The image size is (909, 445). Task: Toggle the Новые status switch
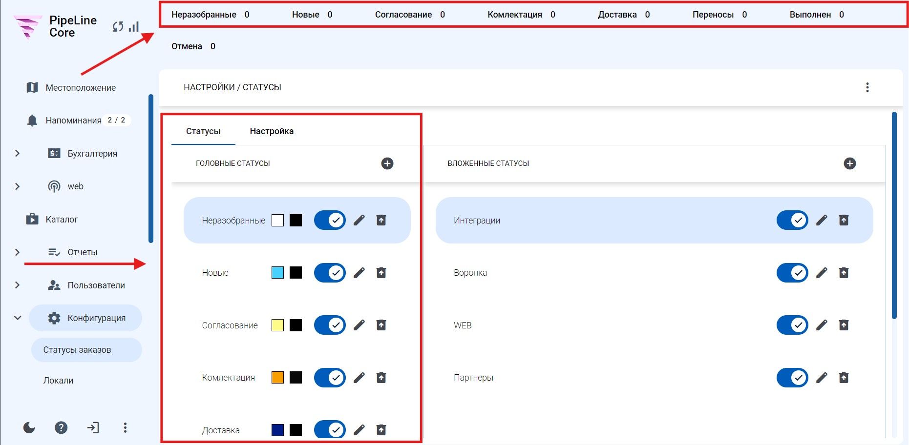click(330, 273)
